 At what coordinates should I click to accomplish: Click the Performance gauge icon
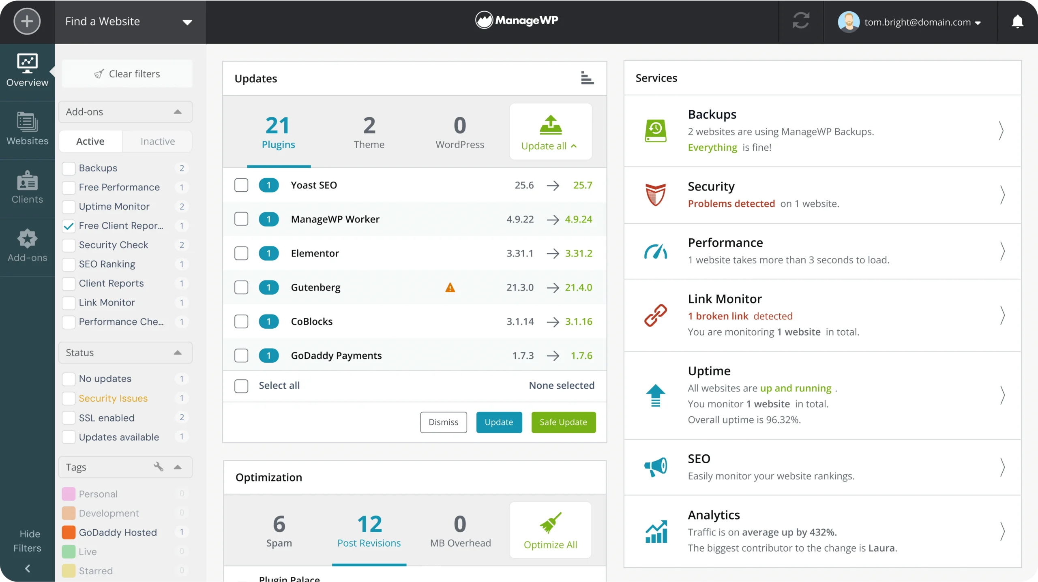point(656,251)
